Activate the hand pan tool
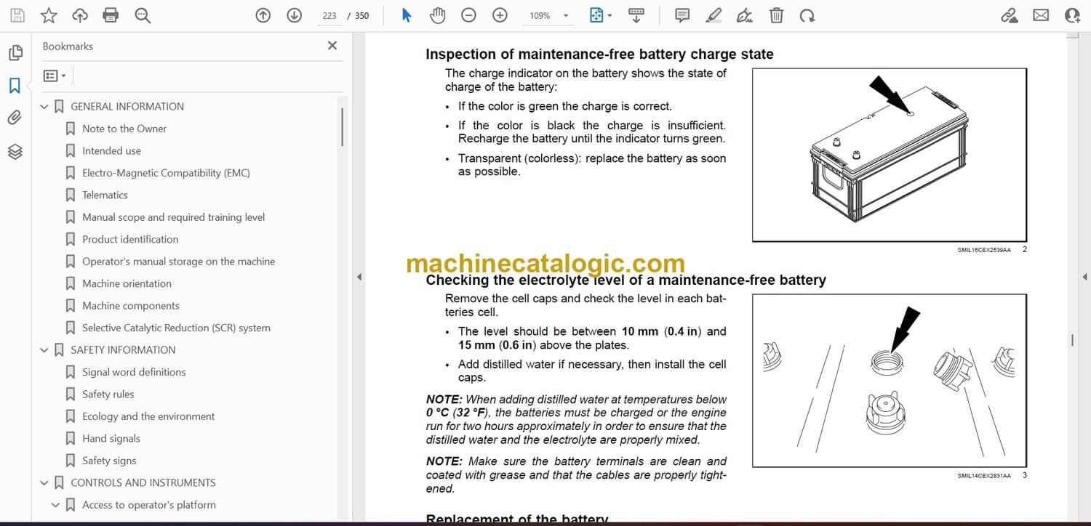Image resolution: width=1091 pixels, height=526 pixels. [x=437, y=15]
